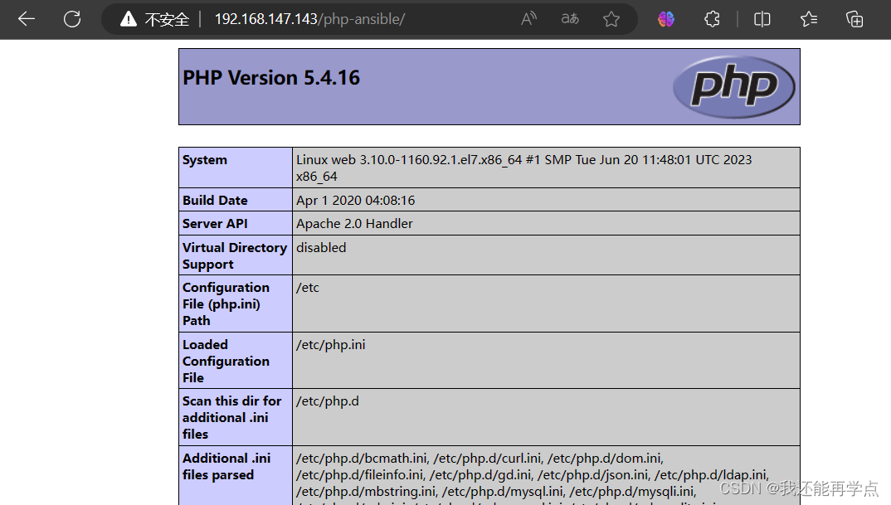Select the /etc/php.ini value
The image size is (891, 505).
click(x=330, y=345)
